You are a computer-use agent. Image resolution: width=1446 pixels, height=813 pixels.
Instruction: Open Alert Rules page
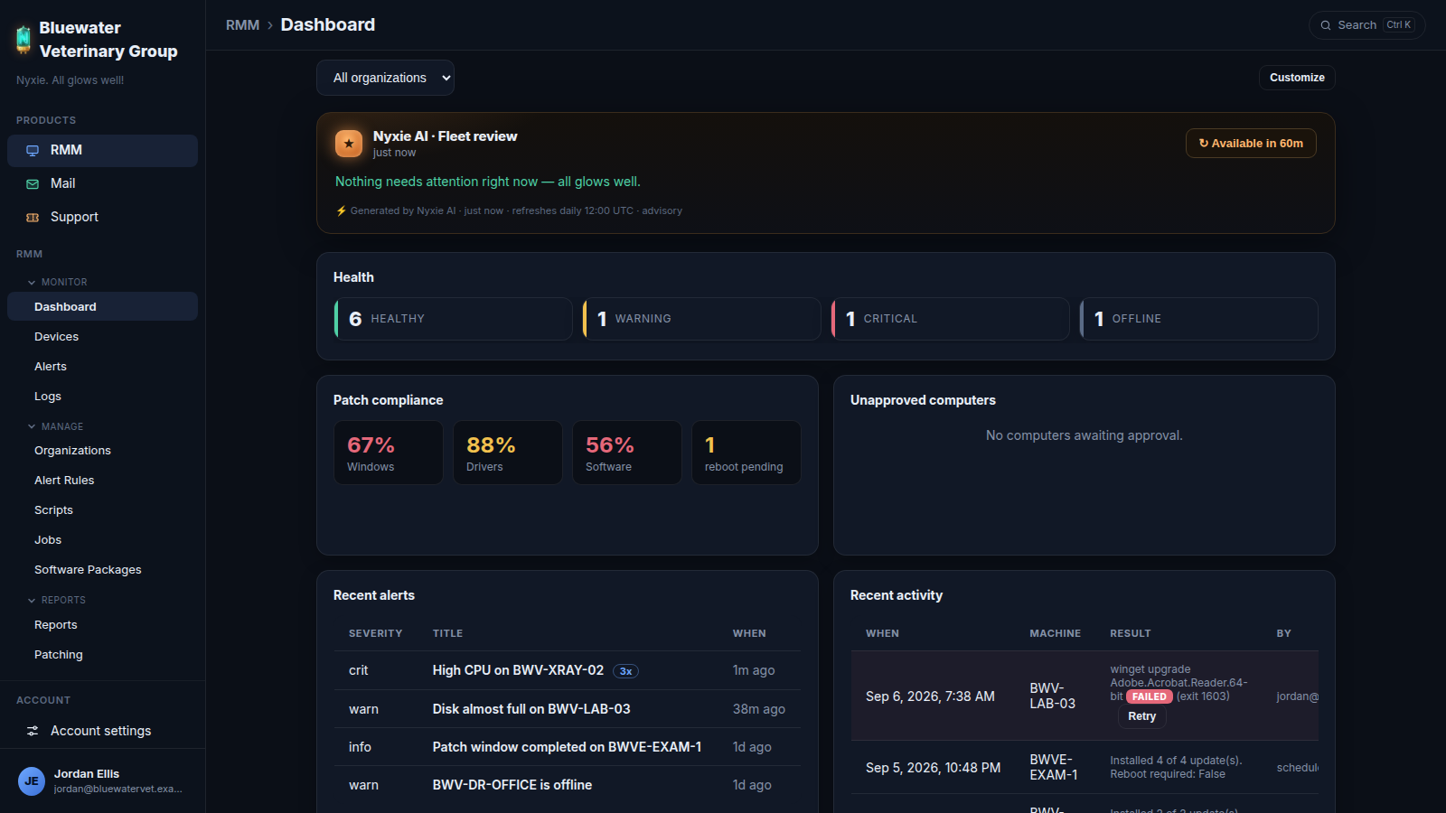(x=102, y=480)
